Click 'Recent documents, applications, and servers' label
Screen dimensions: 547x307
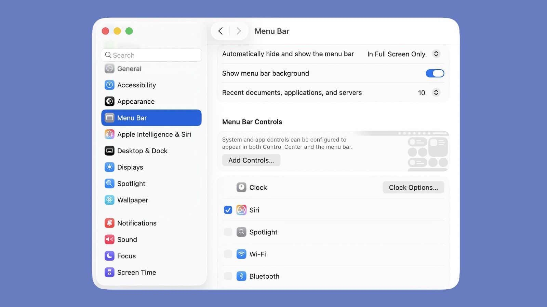click(x=292, y=92)
